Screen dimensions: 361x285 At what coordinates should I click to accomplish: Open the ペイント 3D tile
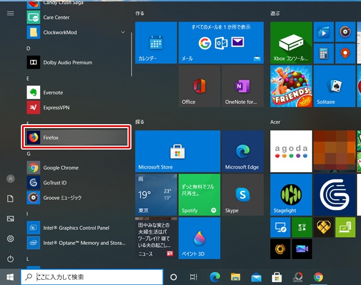[x=199, y=238]
